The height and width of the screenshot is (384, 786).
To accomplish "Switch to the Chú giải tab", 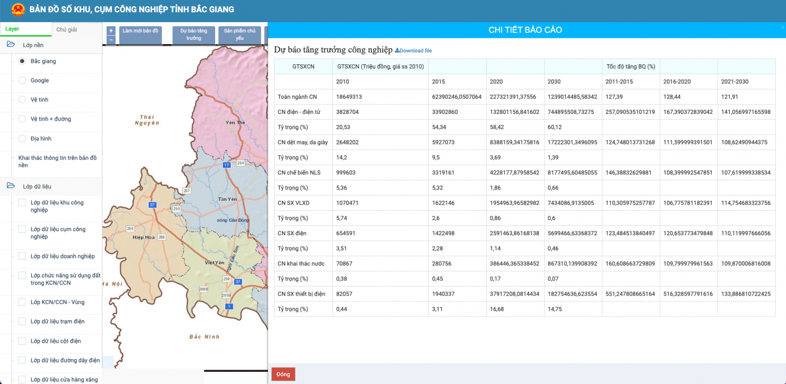I will click(x=66, y=29).
